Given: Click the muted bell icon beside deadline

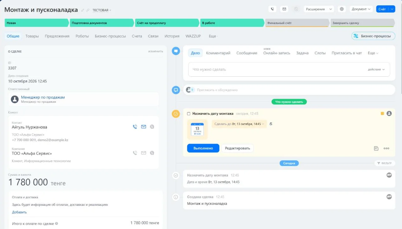Looking at the screenshot, I should click(271, 124).
